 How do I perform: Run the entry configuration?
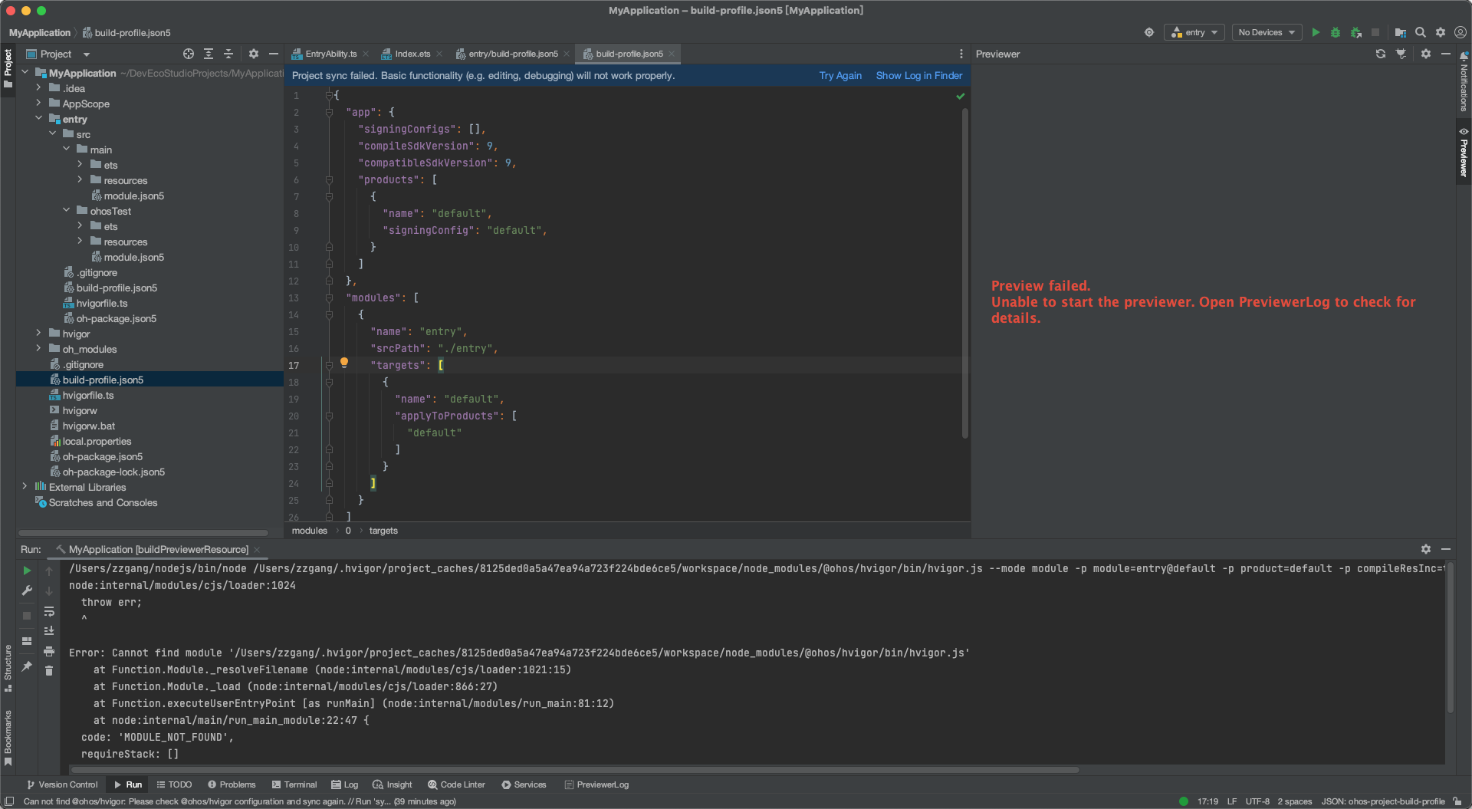point(1316,32)
